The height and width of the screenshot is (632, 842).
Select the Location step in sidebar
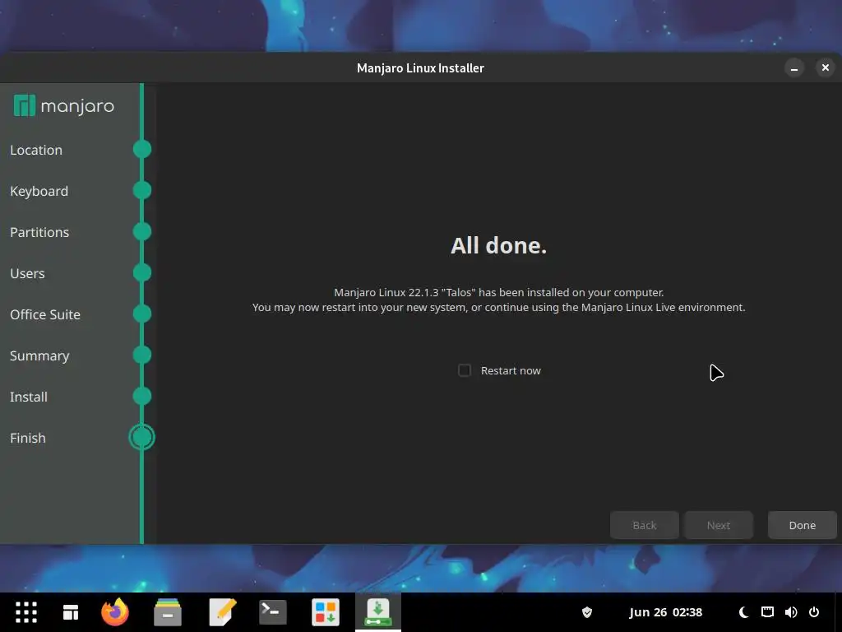36,150
